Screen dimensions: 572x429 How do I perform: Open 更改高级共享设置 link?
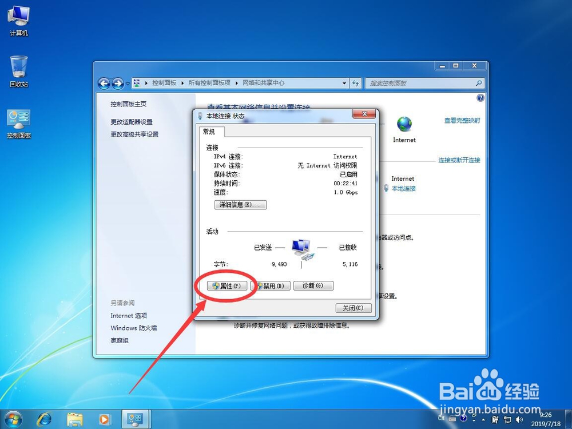[x=134, y=134]
